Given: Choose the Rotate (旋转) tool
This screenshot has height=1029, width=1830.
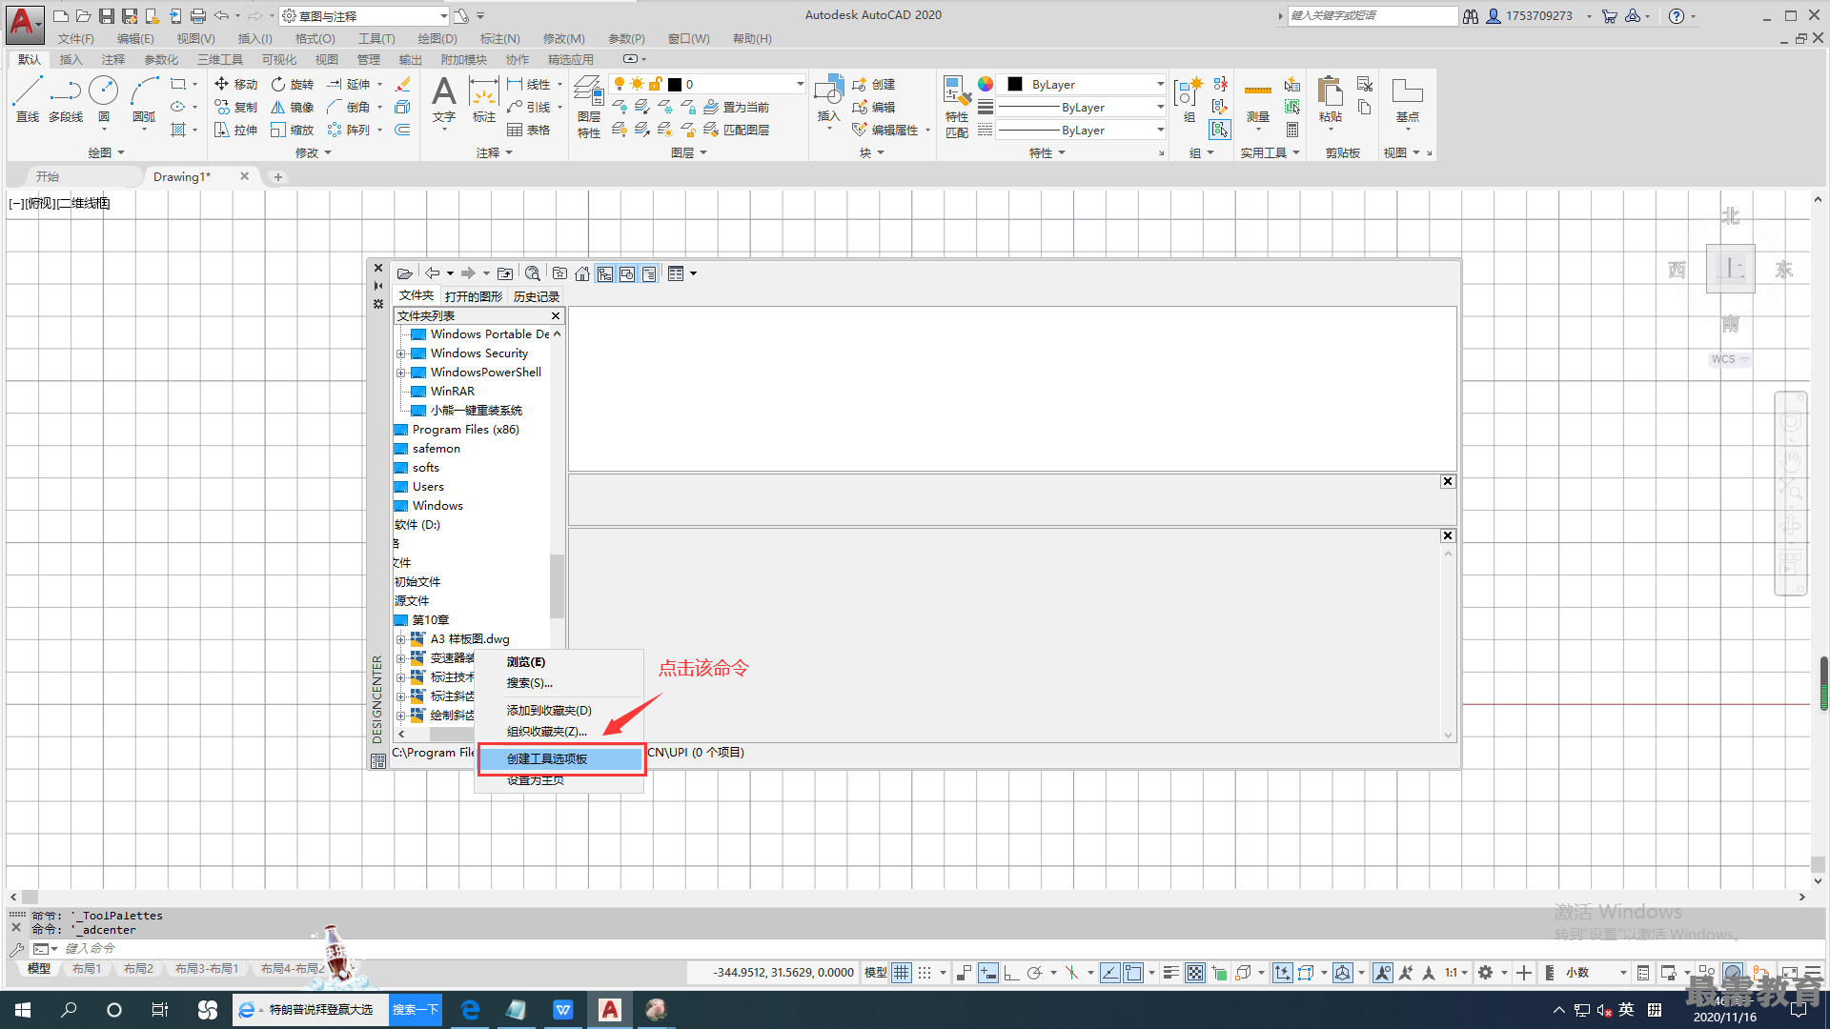Looking at the screenshot, I should 292,84.
